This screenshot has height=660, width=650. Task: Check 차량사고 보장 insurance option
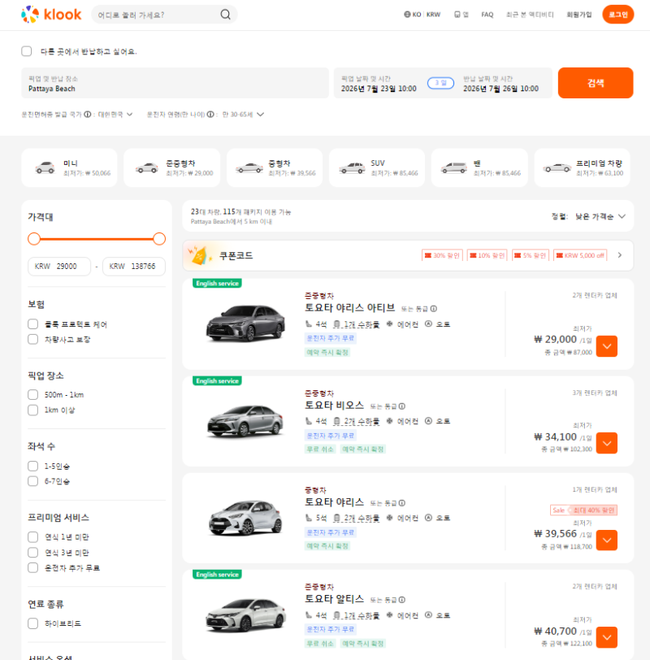(32, 339)
